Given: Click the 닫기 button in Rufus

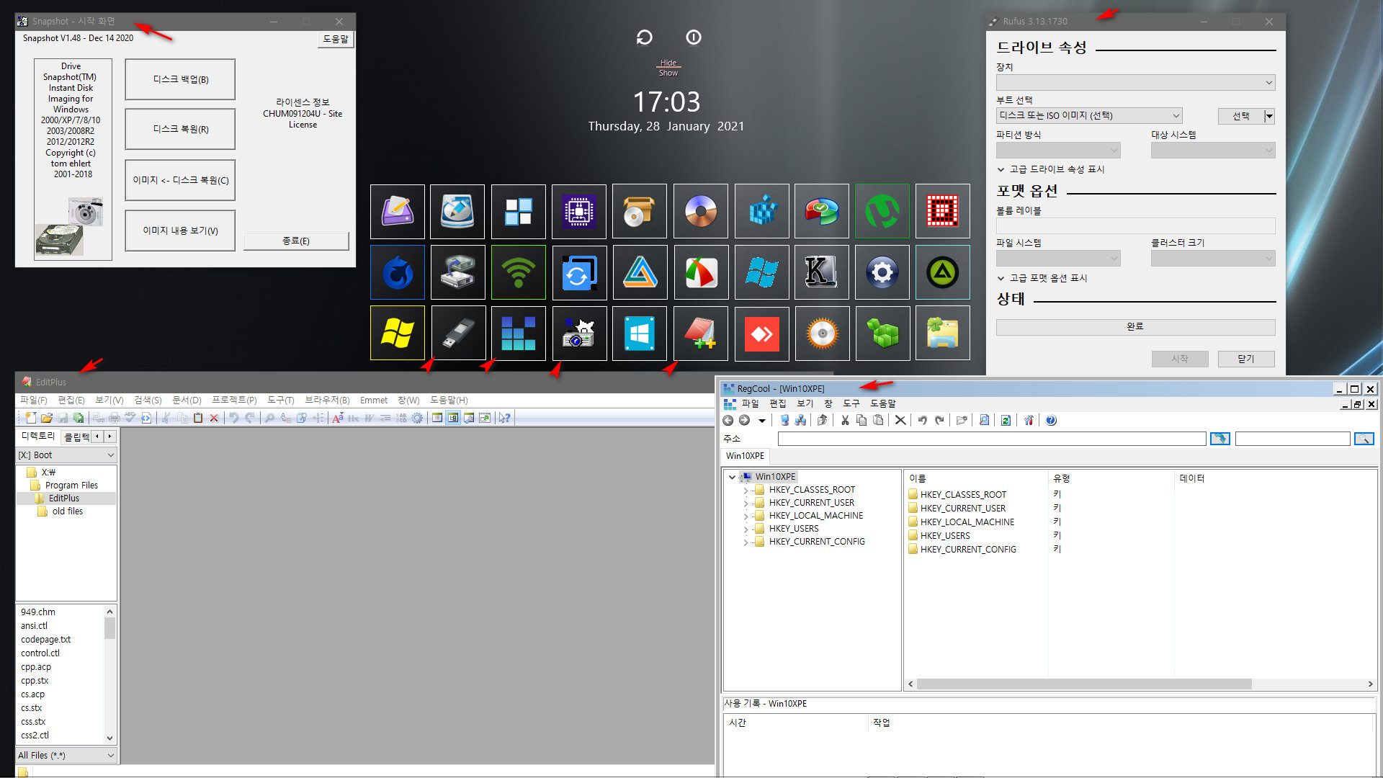Looking at the screenshot, I should click(1246, 359).
